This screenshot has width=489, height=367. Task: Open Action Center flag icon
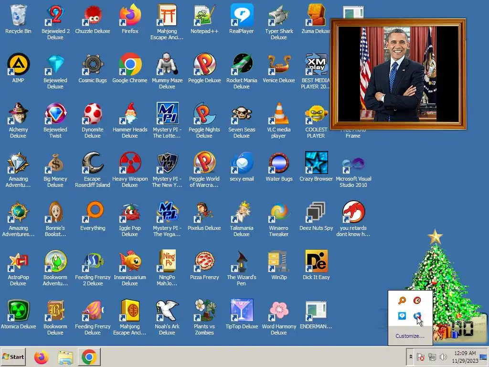click(421, 356)
